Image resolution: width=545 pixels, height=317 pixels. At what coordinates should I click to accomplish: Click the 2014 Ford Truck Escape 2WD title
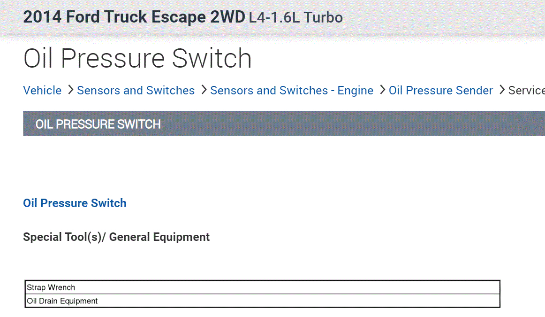click(134, 17)
